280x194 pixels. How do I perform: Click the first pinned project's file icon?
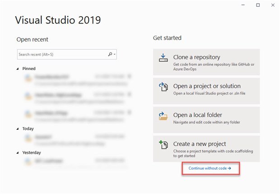(x=28, y=79)
